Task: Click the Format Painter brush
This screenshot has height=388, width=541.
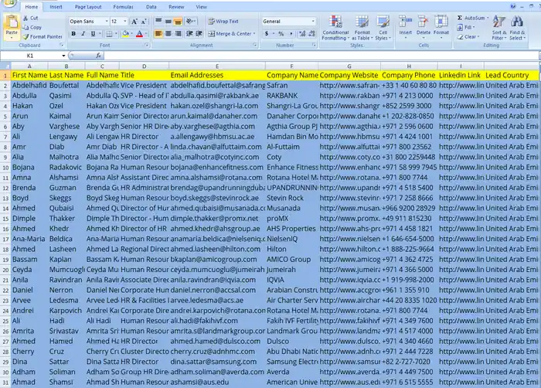Action: tap(26, 36)
